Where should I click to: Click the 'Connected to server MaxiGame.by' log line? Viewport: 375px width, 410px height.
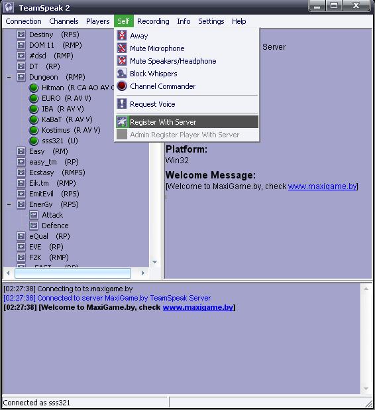tap(107, 298)
